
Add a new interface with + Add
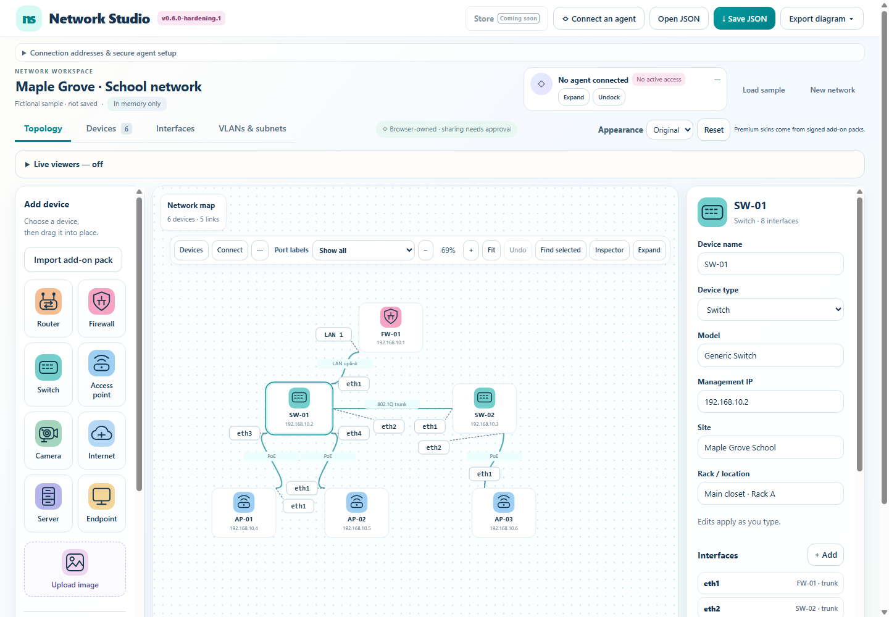pos(825,555)
